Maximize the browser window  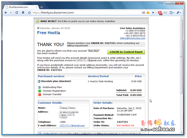pos(173,3)
